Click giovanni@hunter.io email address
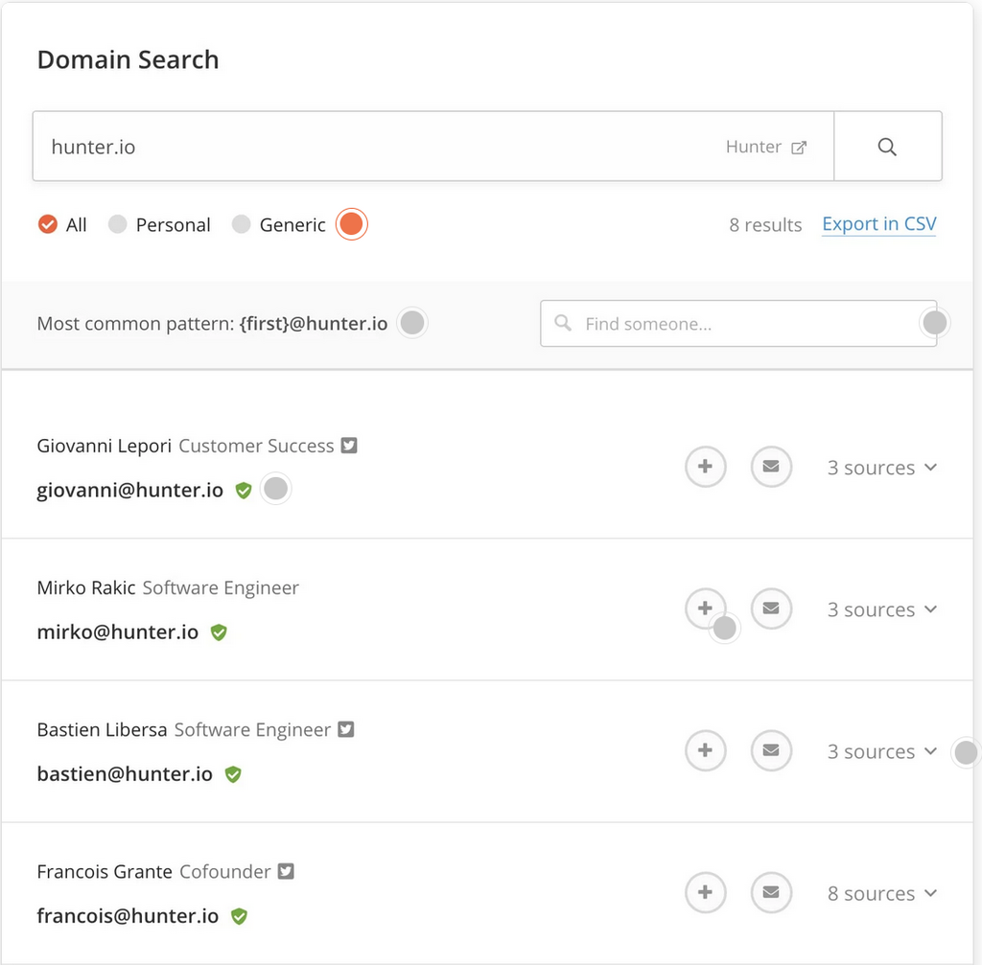982x965 pixels. (129, 491)
